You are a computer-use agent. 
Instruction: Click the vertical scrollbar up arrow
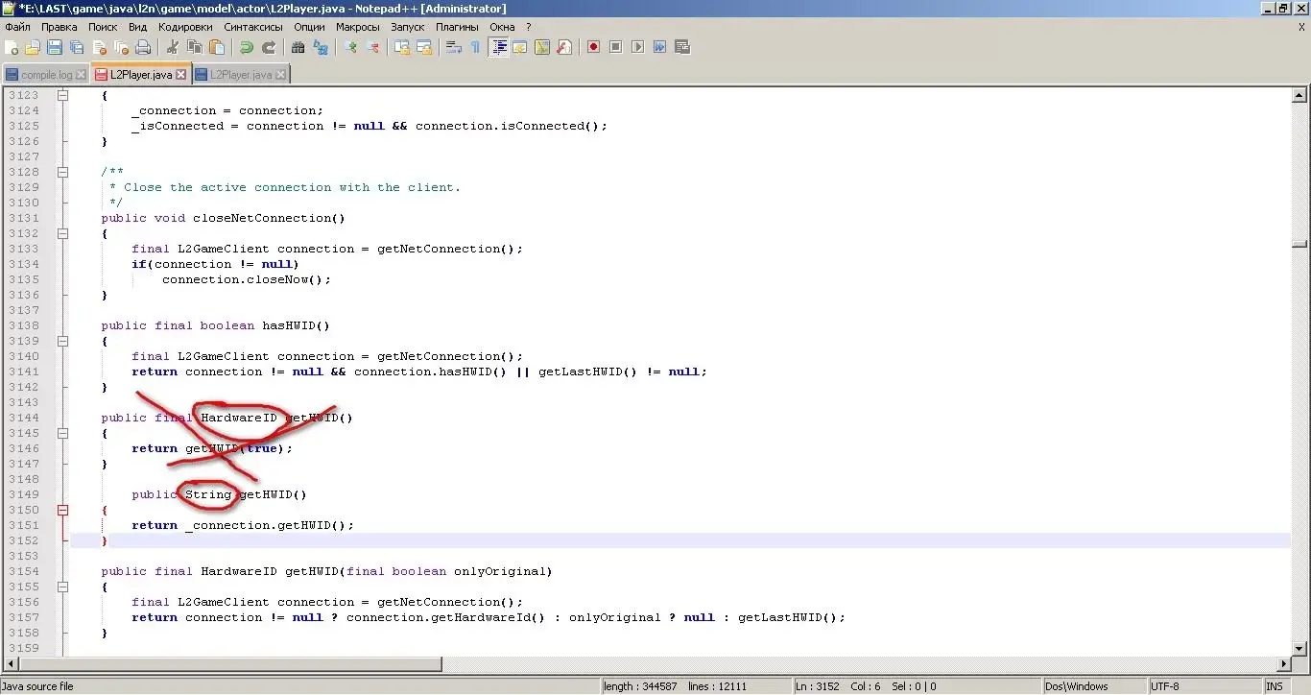tap(1299, 95)
